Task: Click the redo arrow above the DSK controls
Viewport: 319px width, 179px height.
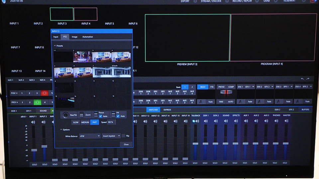Action: pos(308,79)
